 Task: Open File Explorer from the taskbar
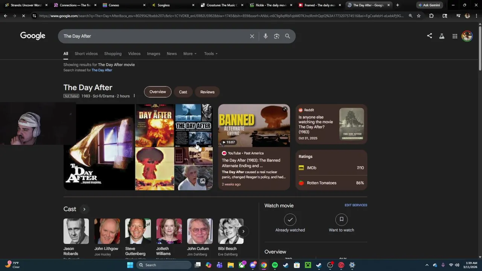(x=230, y=265)
